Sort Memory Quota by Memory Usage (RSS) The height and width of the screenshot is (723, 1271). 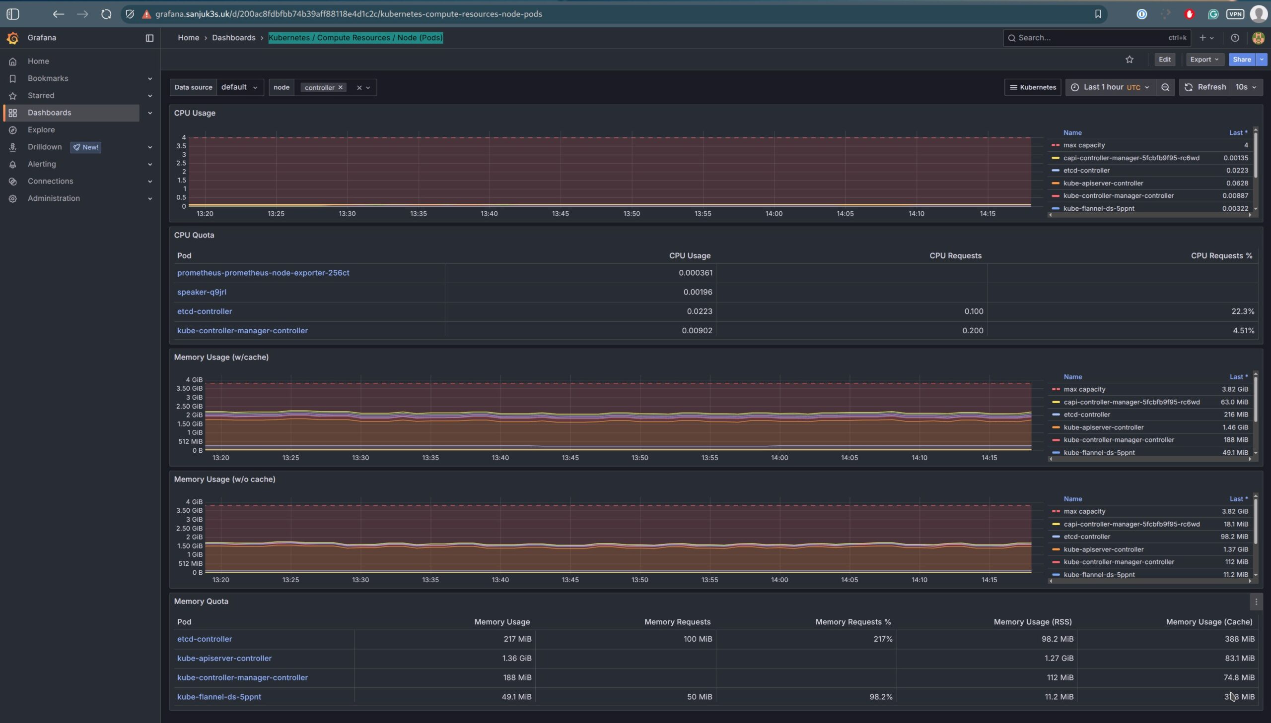pyautogui.click(x=1032, y=622)
